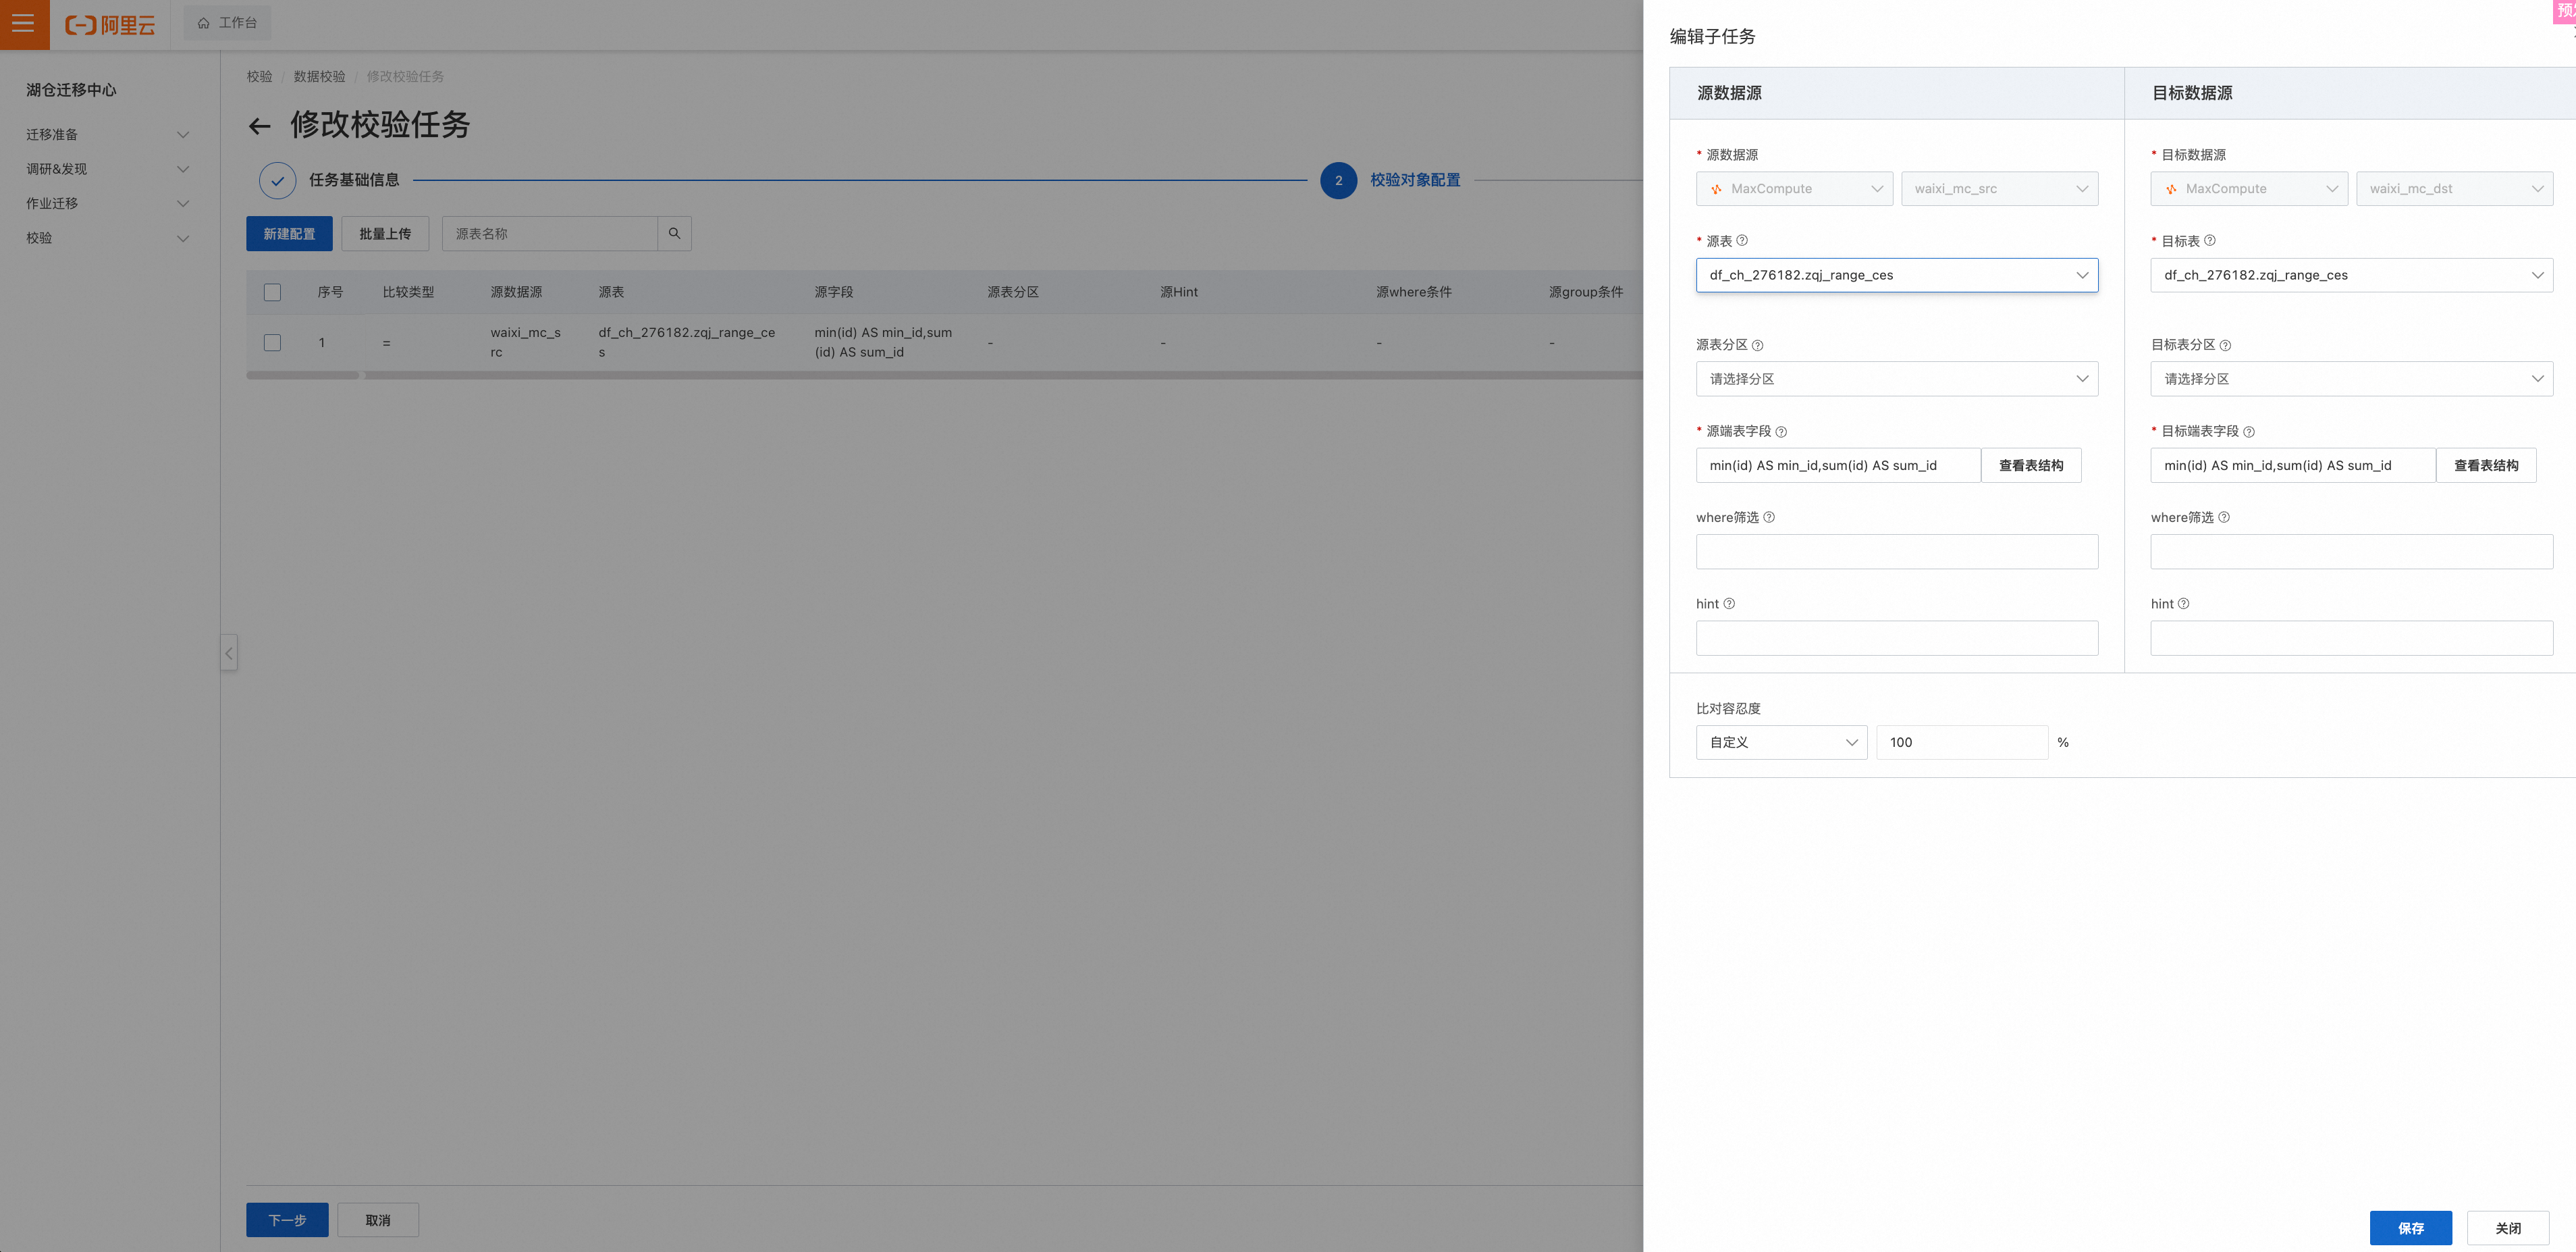Click help icon beside source where筛选

click(1769, 517)
